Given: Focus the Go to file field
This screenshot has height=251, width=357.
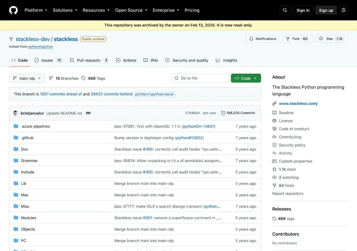Looking at the screenshot, I should coord(200,78).
